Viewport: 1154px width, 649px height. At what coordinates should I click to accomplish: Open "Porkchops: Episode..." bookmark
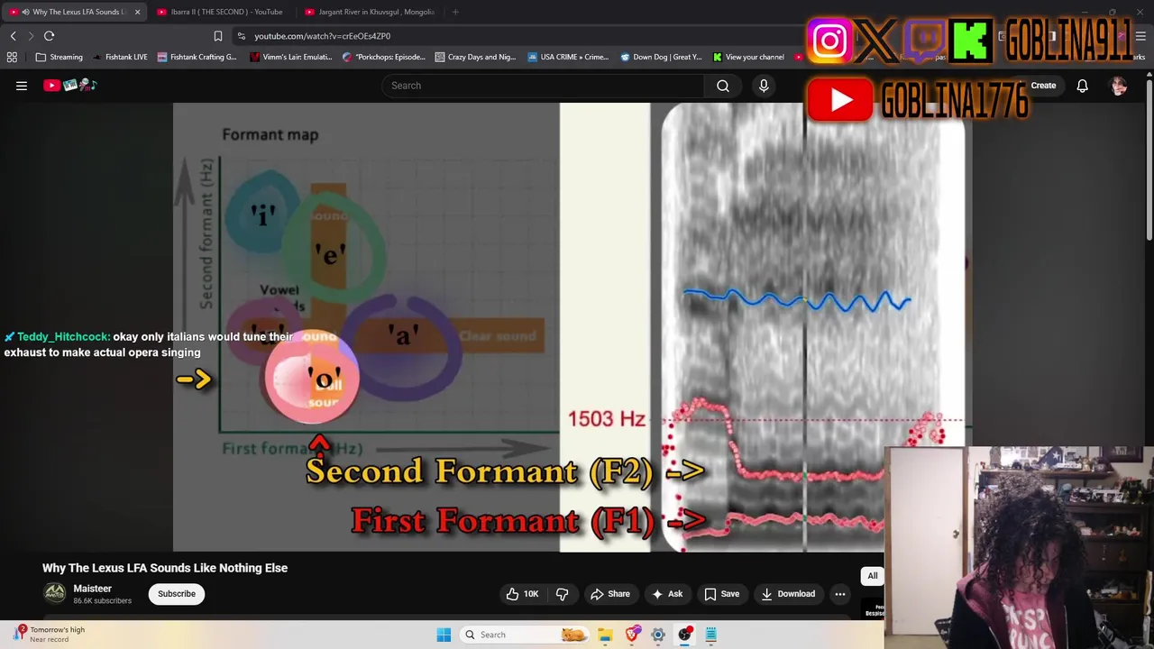pyautogui.click(x=384, y=57)
